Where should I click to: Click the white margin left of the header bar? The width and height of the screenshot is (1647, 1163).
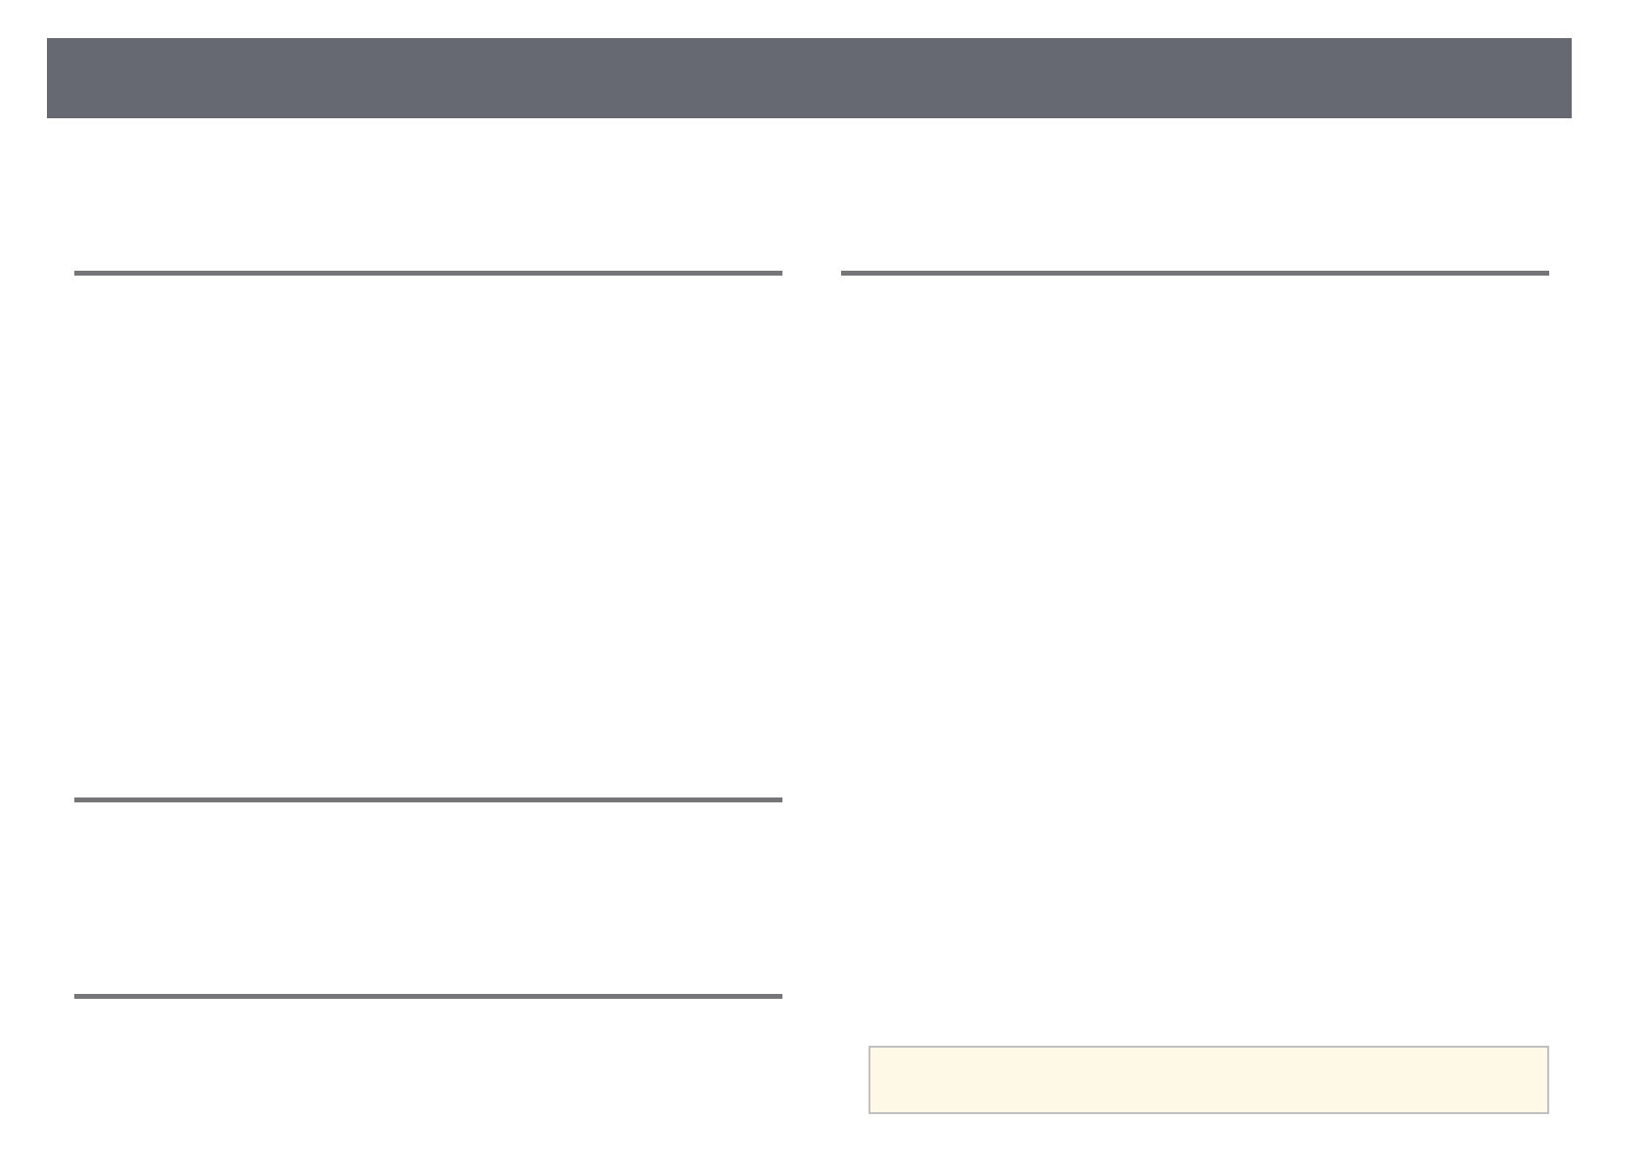(22, 78)
